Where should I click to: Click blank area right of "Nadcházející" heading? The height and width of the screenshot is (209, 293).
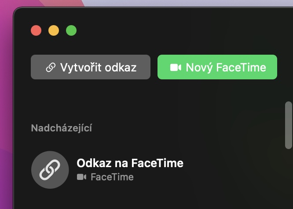[x=185, y=128]
